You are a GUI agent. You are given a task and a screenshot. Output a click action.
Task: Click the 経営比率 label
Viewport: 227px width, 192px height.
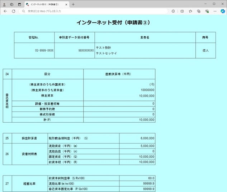pyautogui.click(x=29, y=184)
